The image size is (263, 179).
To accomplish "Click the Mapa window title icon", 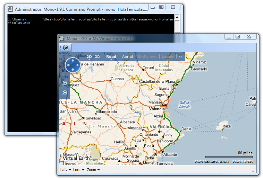I will 62,38.
